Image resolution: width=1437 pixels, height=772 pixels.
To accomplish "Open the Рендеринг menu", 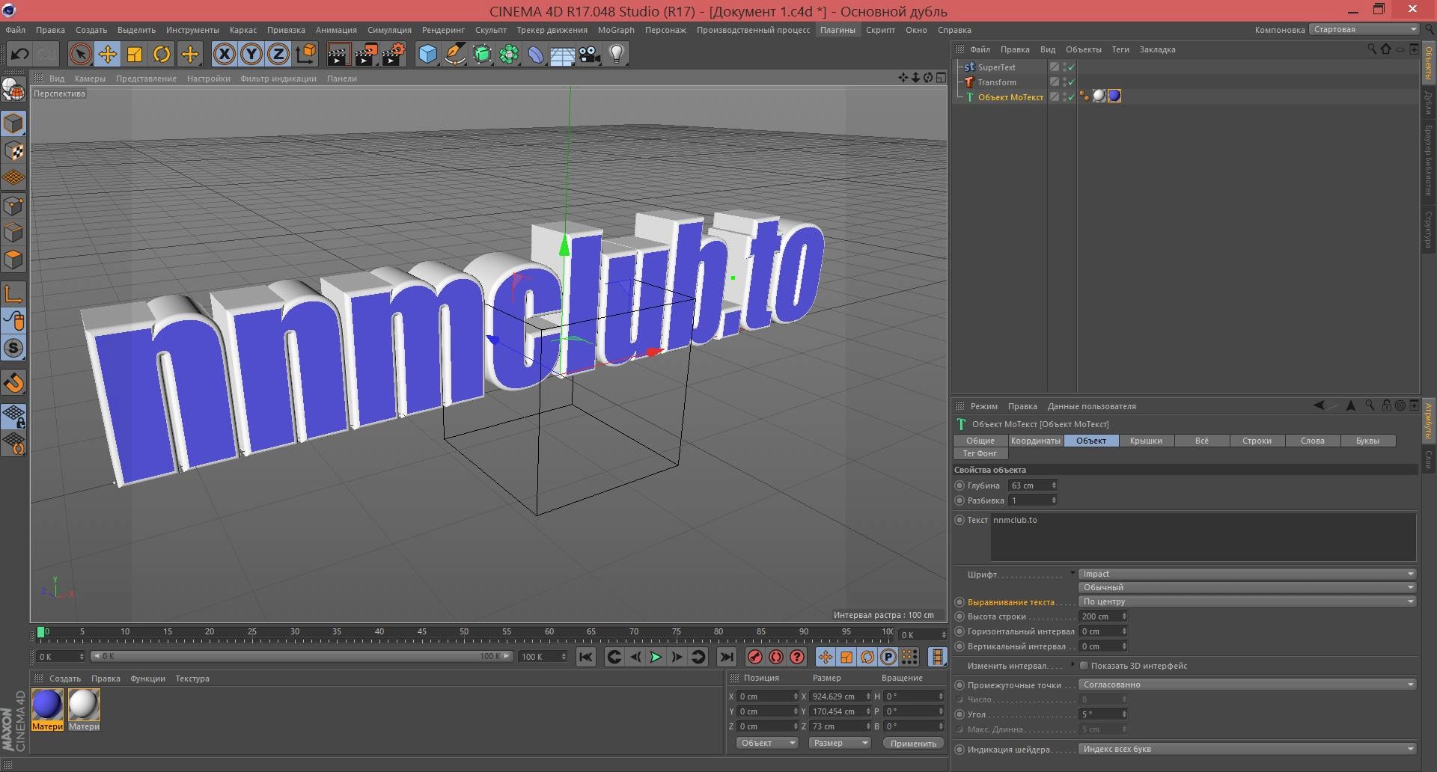I will (x=443, y=30).
